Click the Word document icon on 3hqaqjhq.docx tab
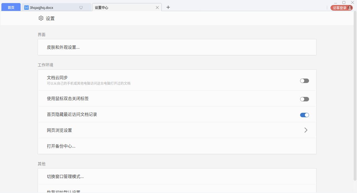The image size is (357, 193). [26, 8]
